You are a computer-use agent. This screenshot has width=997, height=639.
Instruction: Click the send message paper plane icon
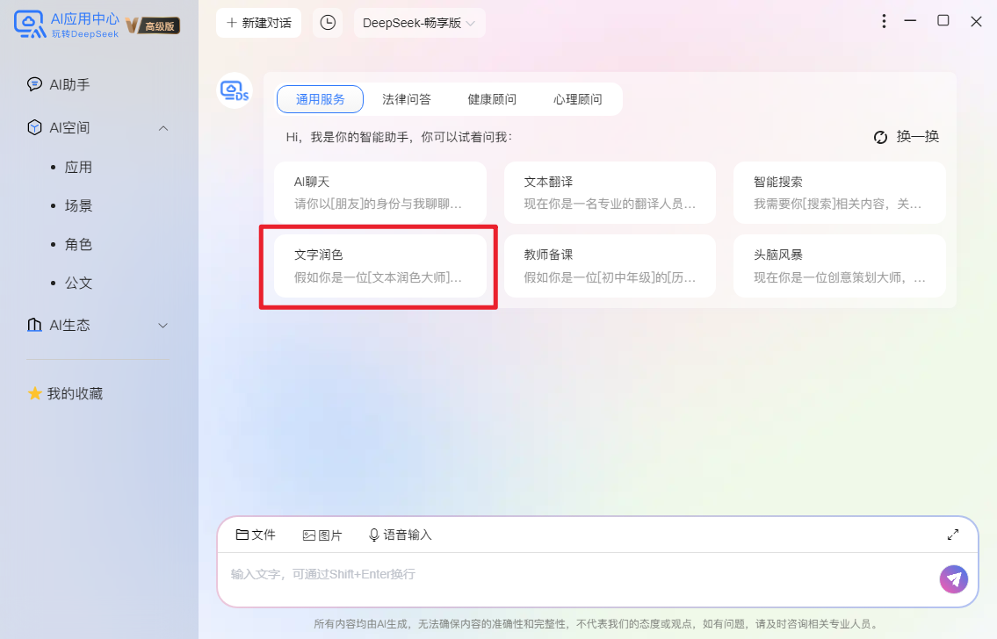(954, 579)
